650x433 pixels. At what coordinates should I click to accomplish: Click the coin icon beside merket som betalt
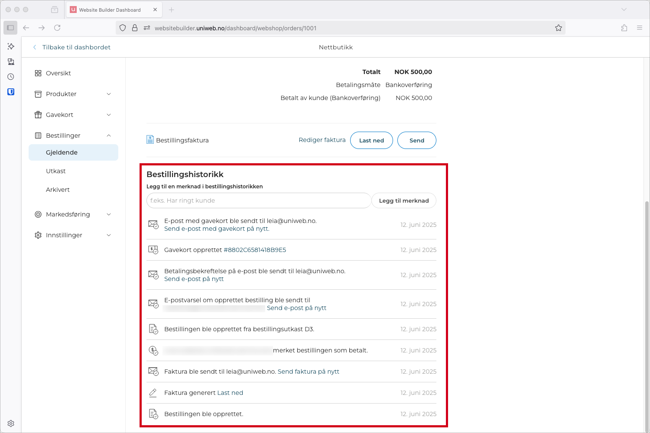point(153,350)
